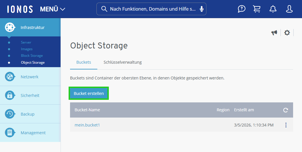Click the megaphone announcements icon
The image size is (302, 152).
click(274, 33)
